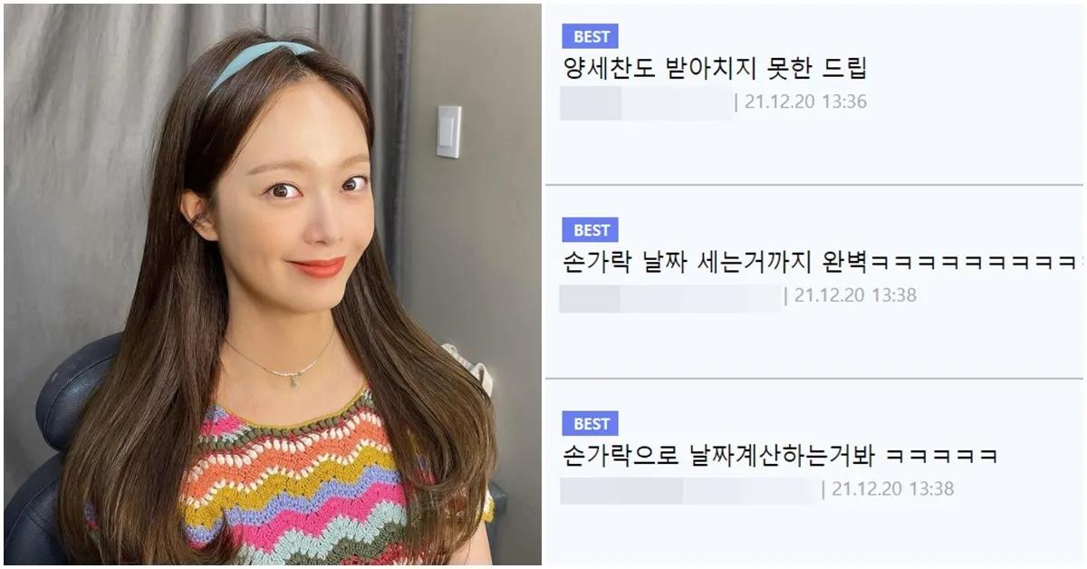Click the wall light switch in the photo
This screenshot has width=1087, height=569.
(x=448, y=131)
